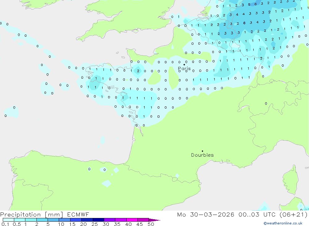Screen dimensions: 309x226
Task: Click the legend value '10'
Action: click(x=61, y=224)
